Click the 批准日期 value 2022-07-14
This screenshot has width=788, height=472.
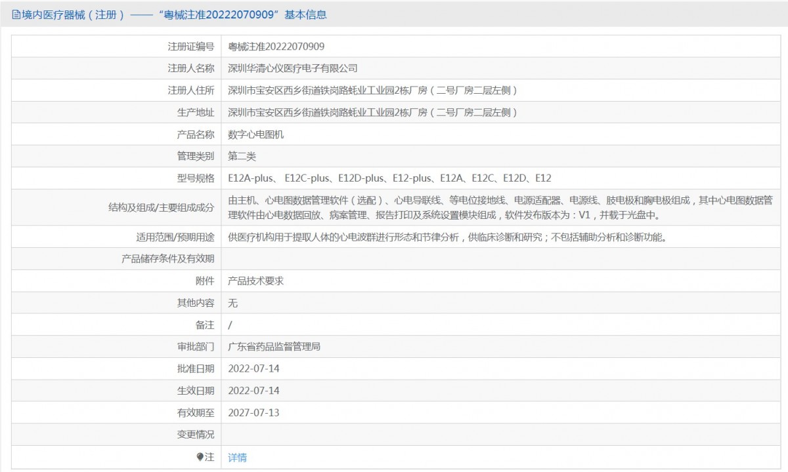(x=253, y=368)
